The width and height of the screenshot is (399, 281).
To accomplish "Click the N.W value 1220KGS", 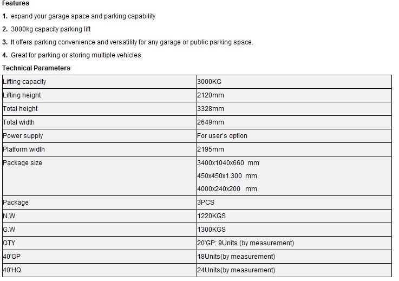I will pos(212,216).
